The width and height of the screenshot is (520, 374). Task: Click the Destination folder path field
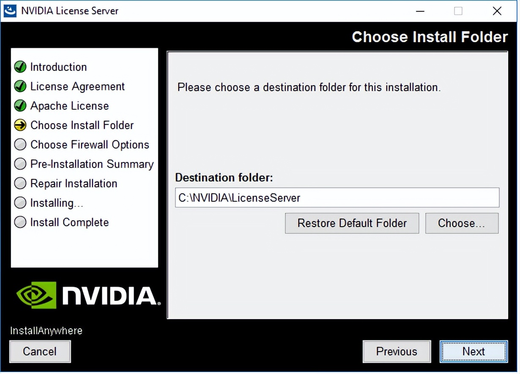[x=337, y=198]
